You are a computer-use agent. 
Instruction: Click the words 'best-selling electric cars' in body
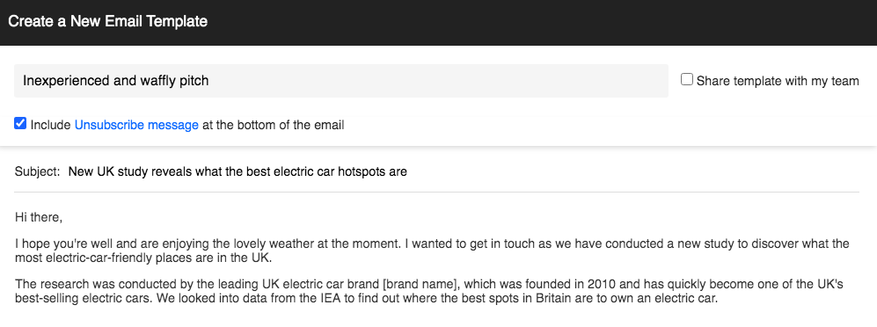click(83, 299)
